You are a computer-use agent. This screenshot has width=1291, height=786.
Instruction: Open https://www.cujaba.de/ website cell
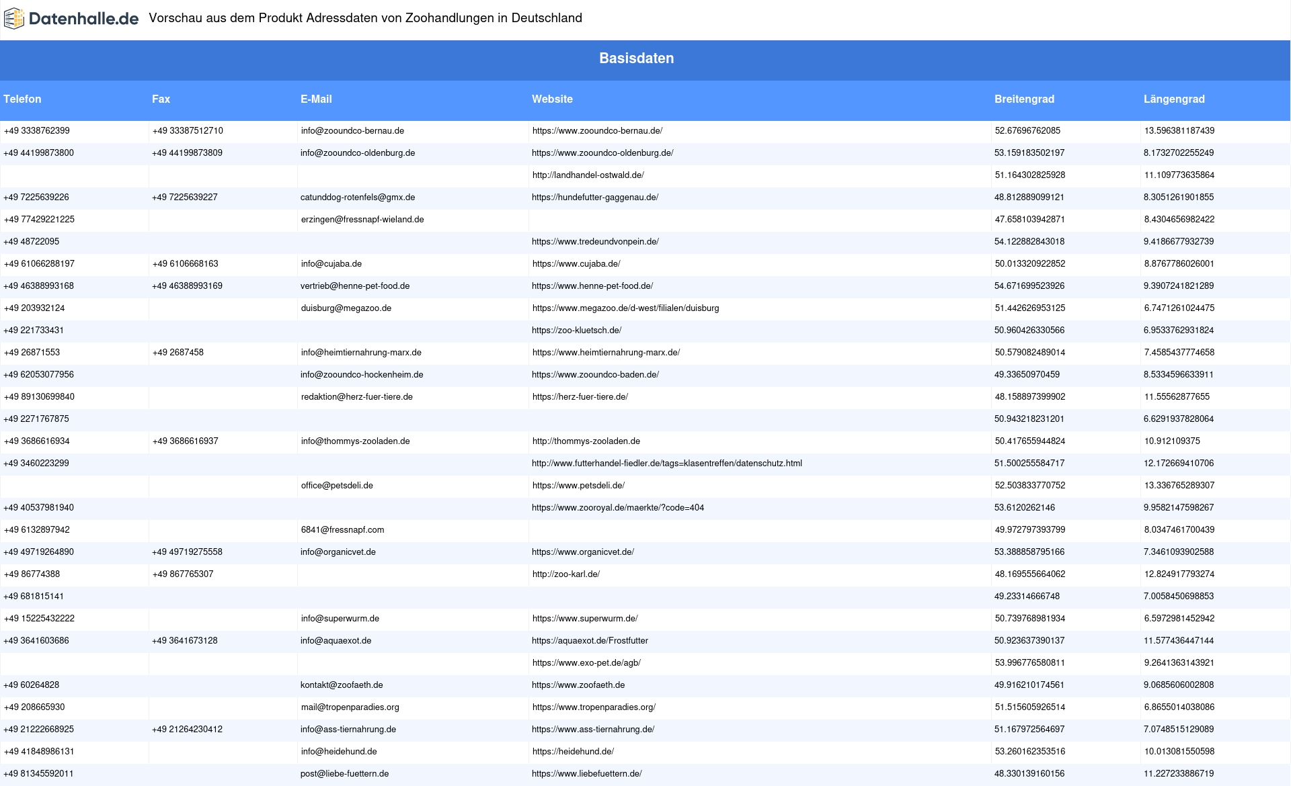576,264
